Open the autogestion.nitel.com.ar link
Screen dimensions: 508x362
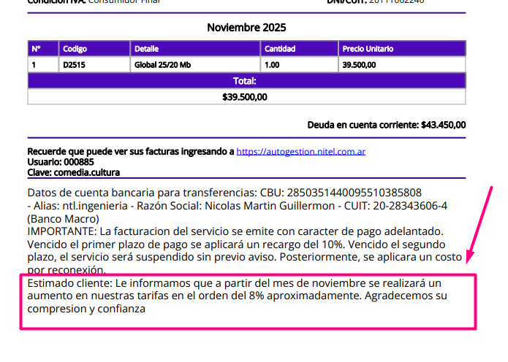(301, 152)
